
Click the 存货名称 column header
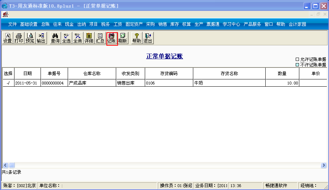click(229, 74)
